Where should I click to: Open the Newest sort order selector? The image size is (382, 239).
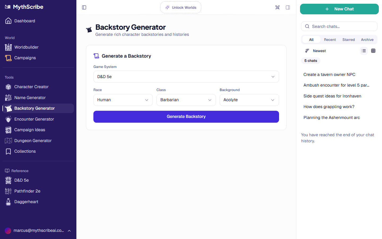[315, 51]
